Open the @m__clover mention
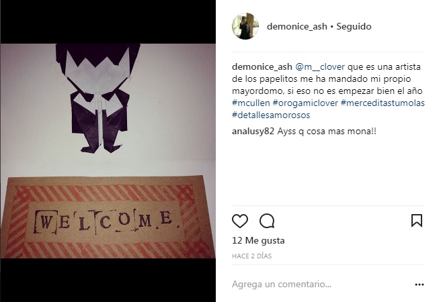 tap(320, 67)
